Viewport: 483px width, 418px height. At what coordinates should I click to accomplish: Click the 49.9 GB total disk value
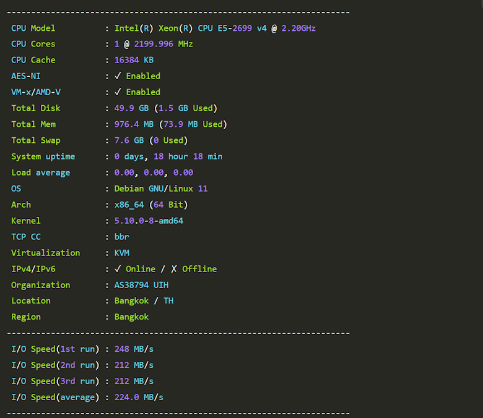tap(131, 108)
